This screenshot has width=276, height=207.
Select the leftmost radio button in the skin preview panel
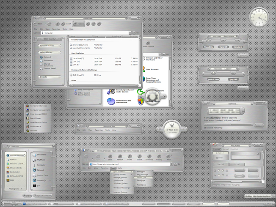pos(215,175)
